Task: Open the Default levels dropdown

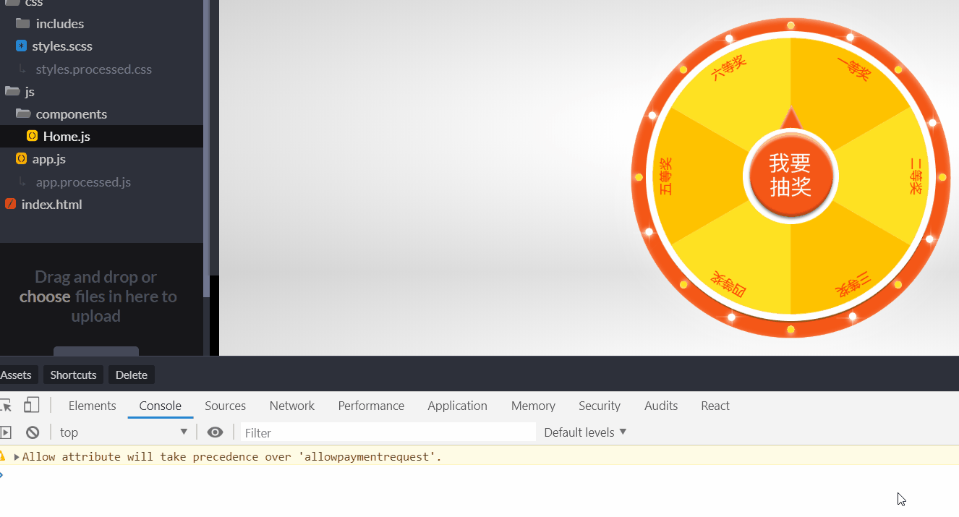Action: [x=584, y=432]
